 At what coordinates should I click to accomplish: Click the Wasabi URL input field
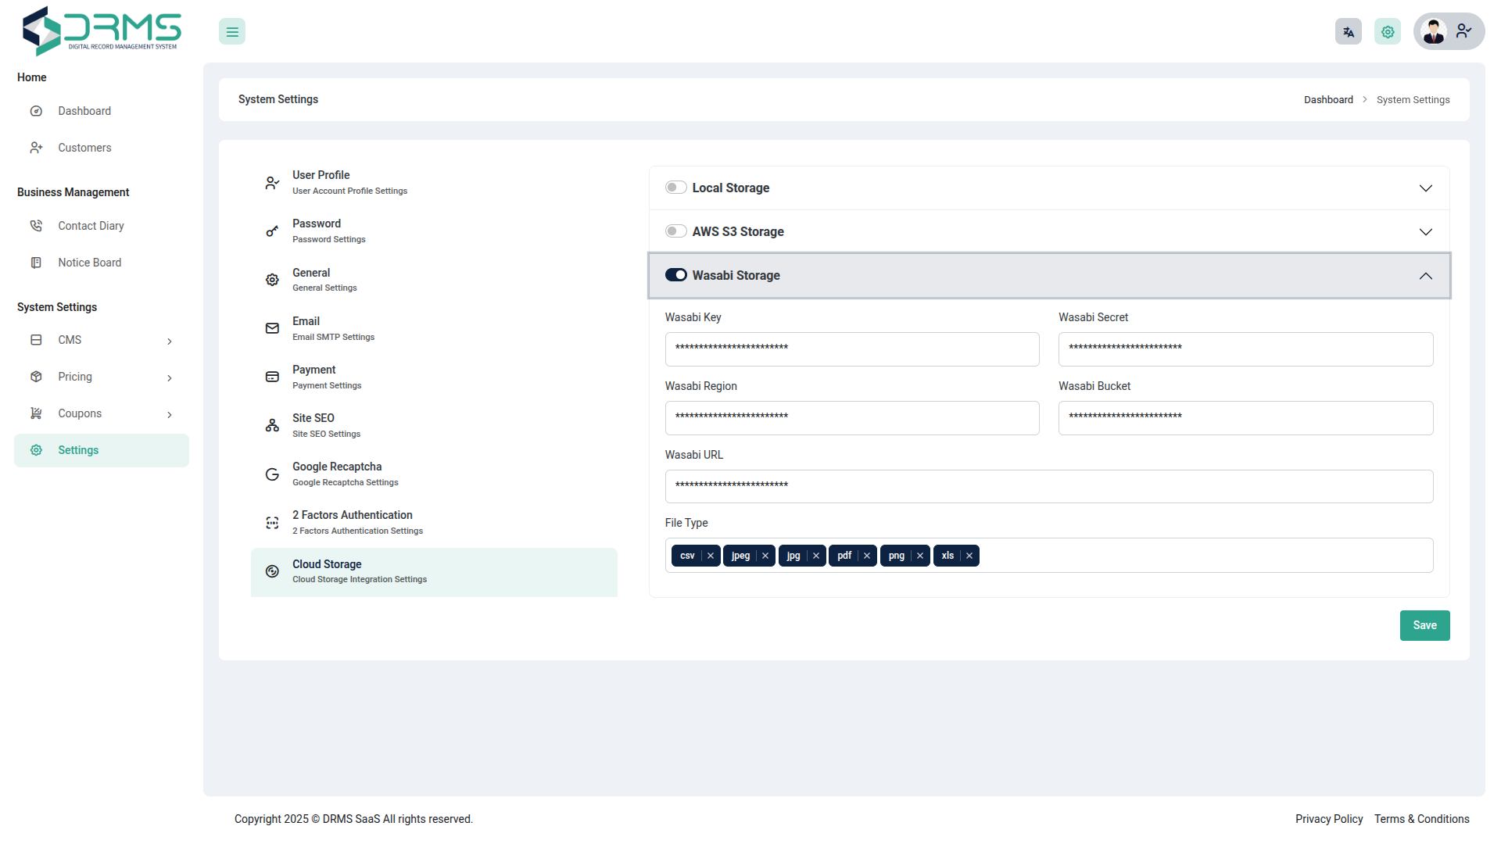click(1048, 486)
